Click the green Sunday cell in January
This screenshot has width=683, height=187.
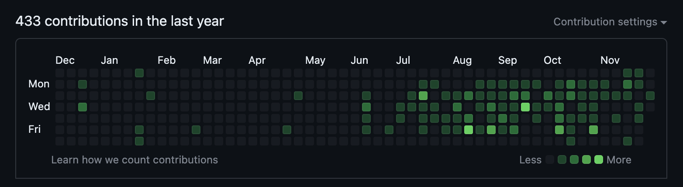(139, 73)
